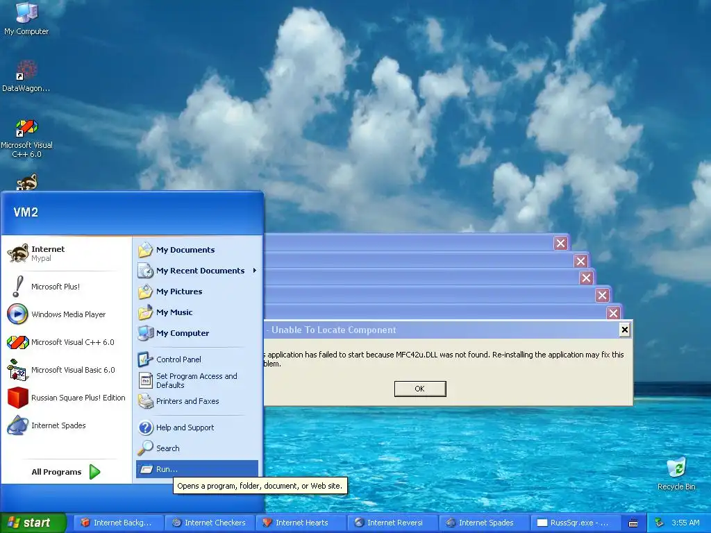Choose Run... in Start menu
The image size is (711, 533).
[197, 469]
